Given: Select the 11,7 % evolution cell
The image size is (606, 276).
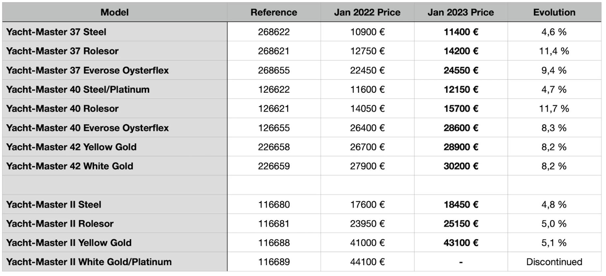Looking at the screenshot, I should point(554,109).
